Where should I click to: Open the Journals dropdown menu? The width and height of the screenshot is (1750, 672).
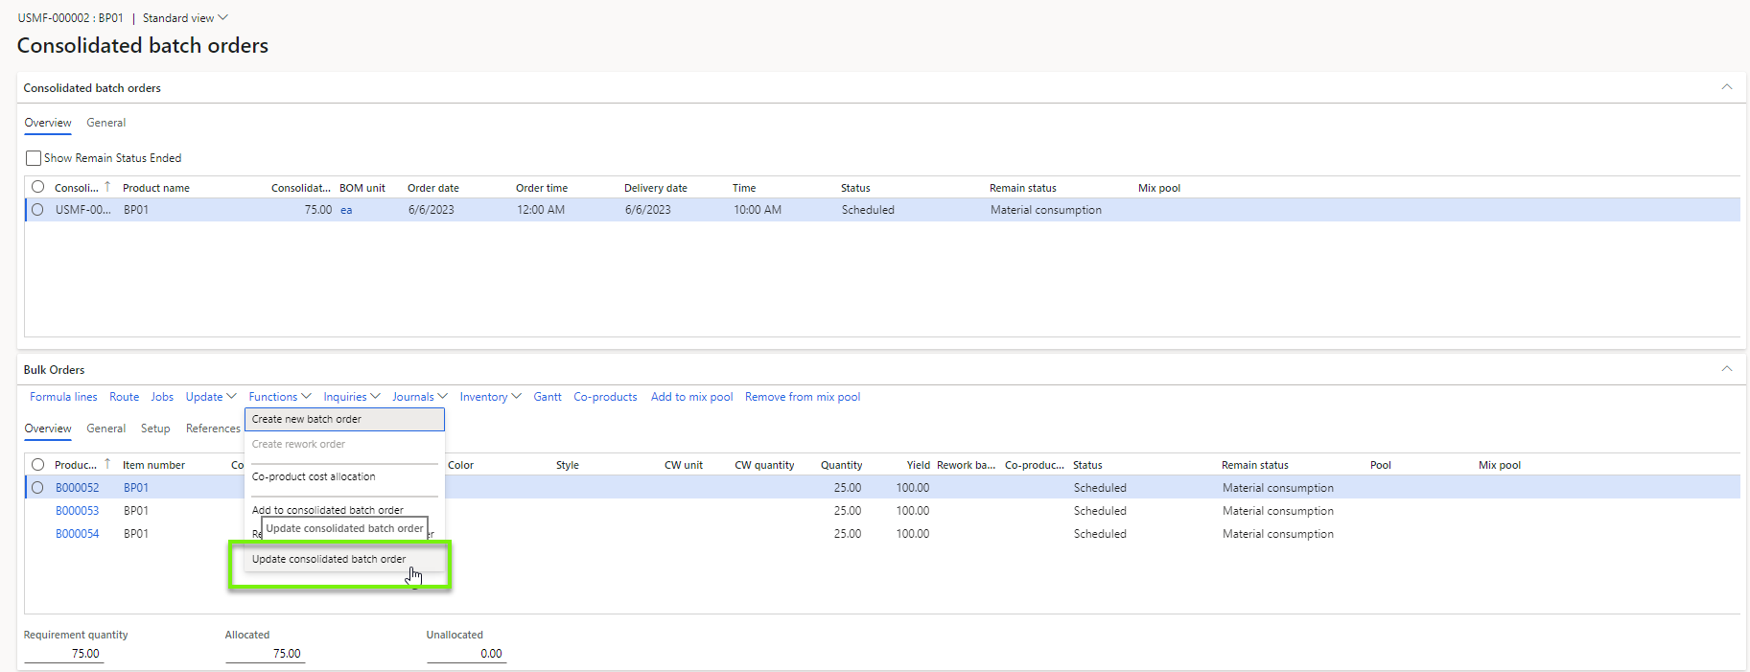(x=419, y=397)
